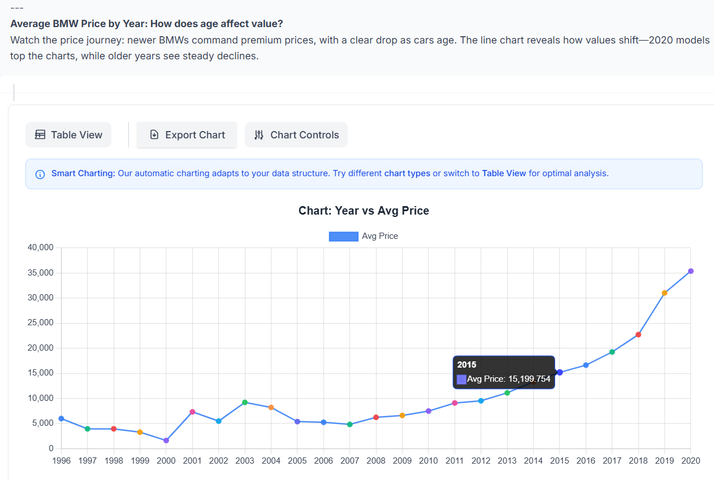Viewport: 714px width, 480px height.
Task: Click the 2011 pink data point
Action: [455, 403]
